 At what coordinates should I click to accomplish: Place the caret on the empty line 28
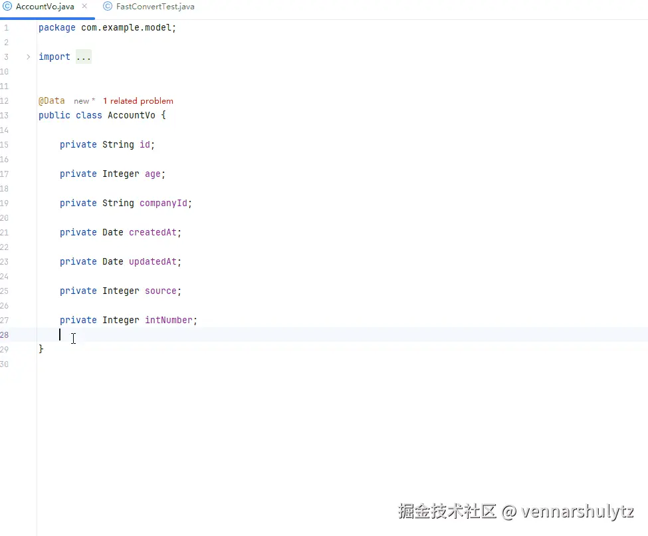(60, 335)
